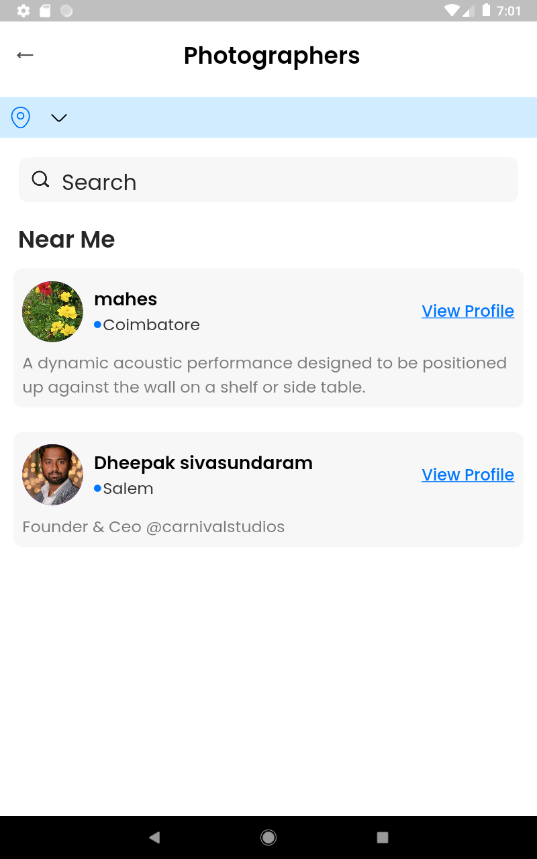Tap Dheepak sivasundaram's profile photo
This screenshot has height=859, width=537.
pos(52,474)
